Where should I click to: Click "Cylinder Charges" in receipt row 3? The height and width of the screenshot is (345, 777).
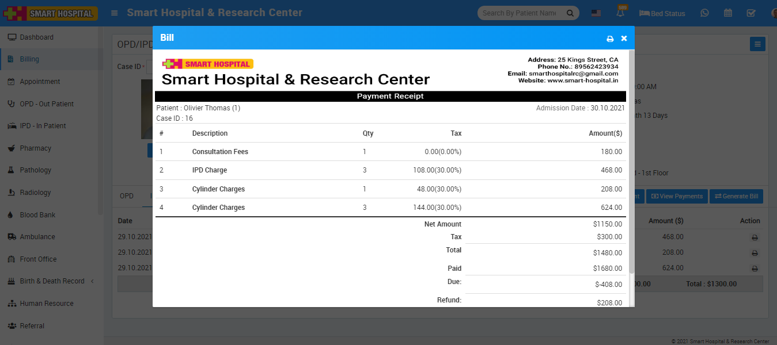218,189
